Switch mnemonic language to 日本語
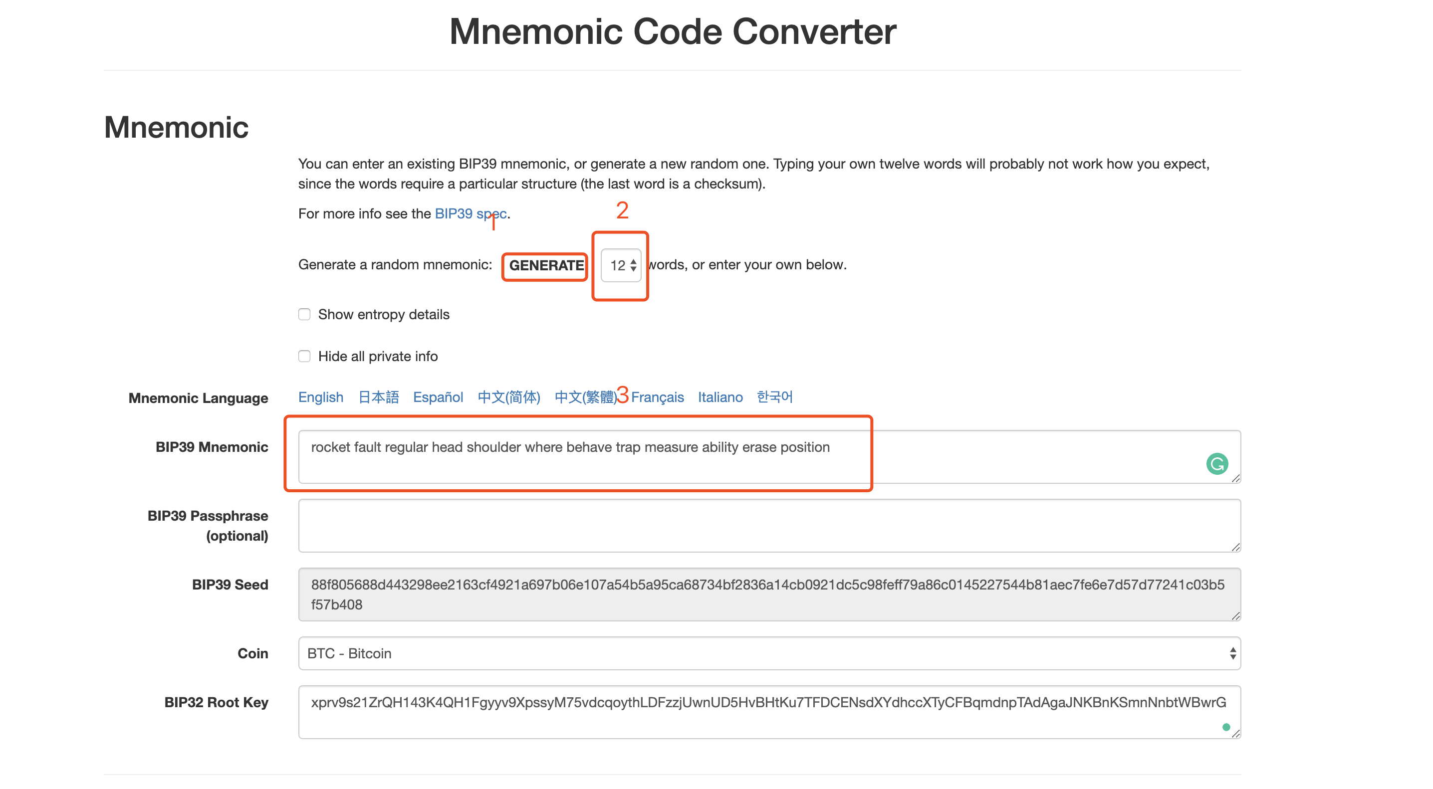 click(378, 397)
